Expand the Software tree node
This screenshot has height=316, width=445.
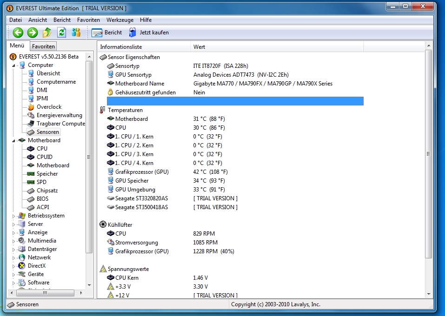tap(13, 283)
